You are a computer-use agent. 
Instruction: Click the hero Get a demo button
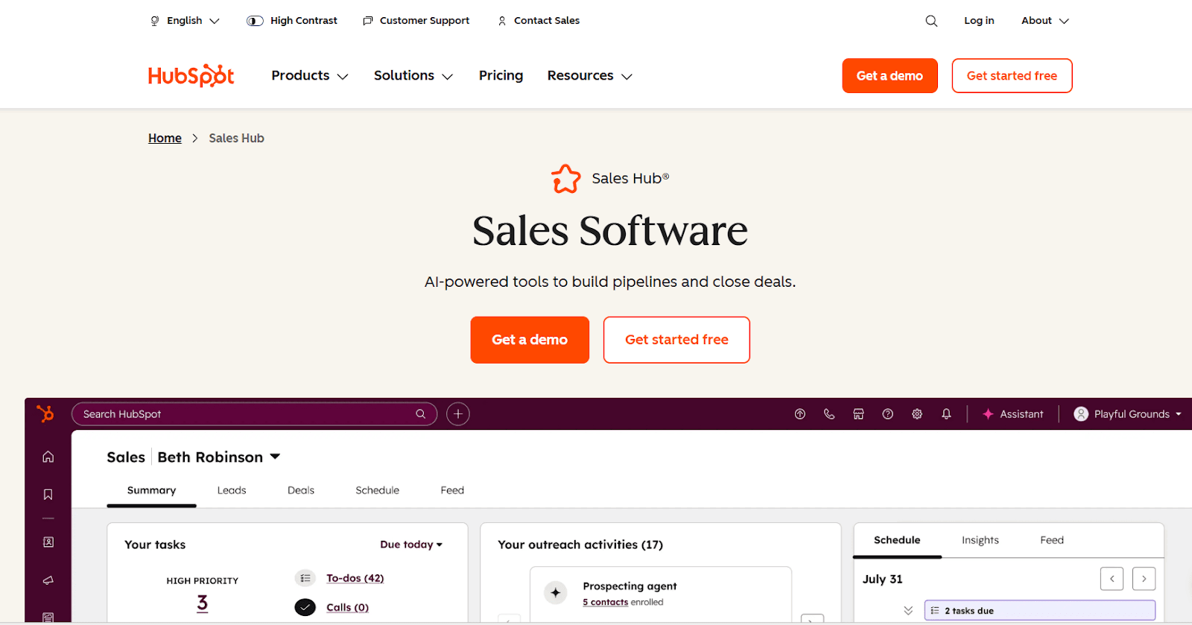[x=530, y=340]
